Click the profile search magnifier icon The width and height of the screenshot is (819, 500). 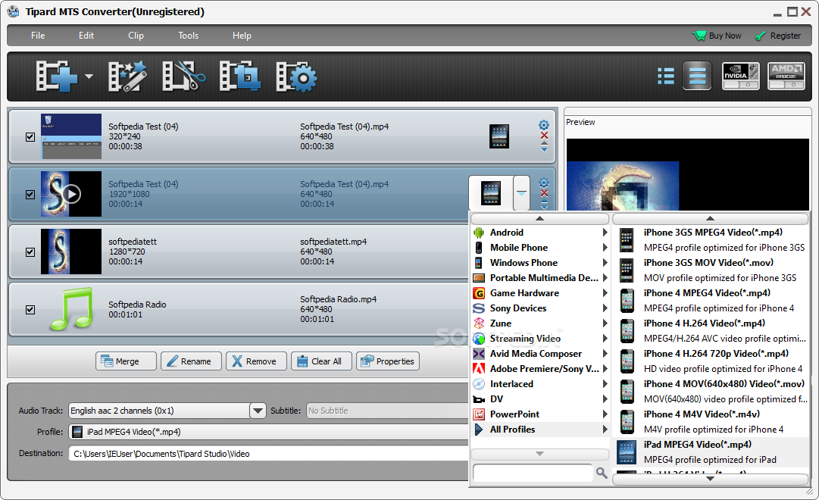pyautogui.click(x=602, y=473)
